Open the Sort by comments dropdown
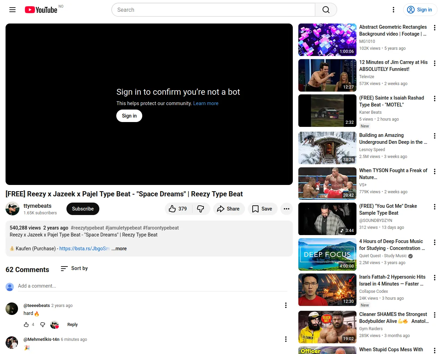This screenshot has width=443, height=354. [x=74, y=268]
